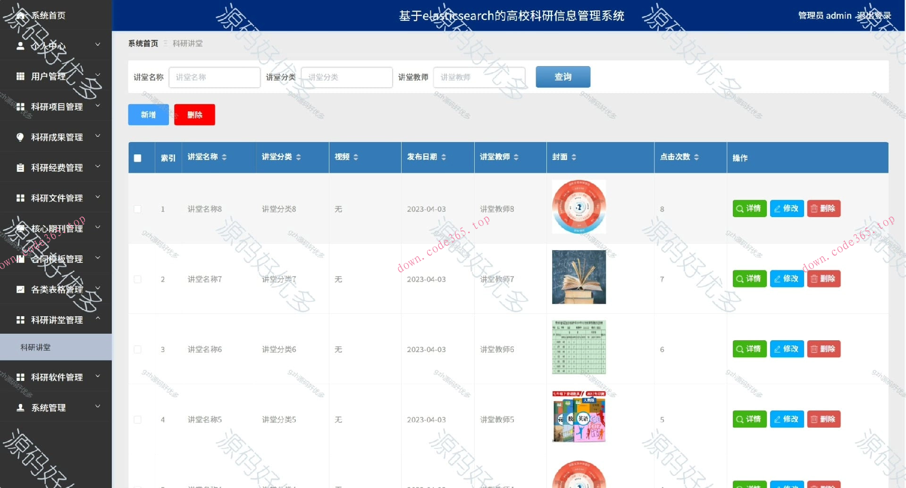
Task: Select the user icon for 个人中心
Action: (x=20, y=45)
